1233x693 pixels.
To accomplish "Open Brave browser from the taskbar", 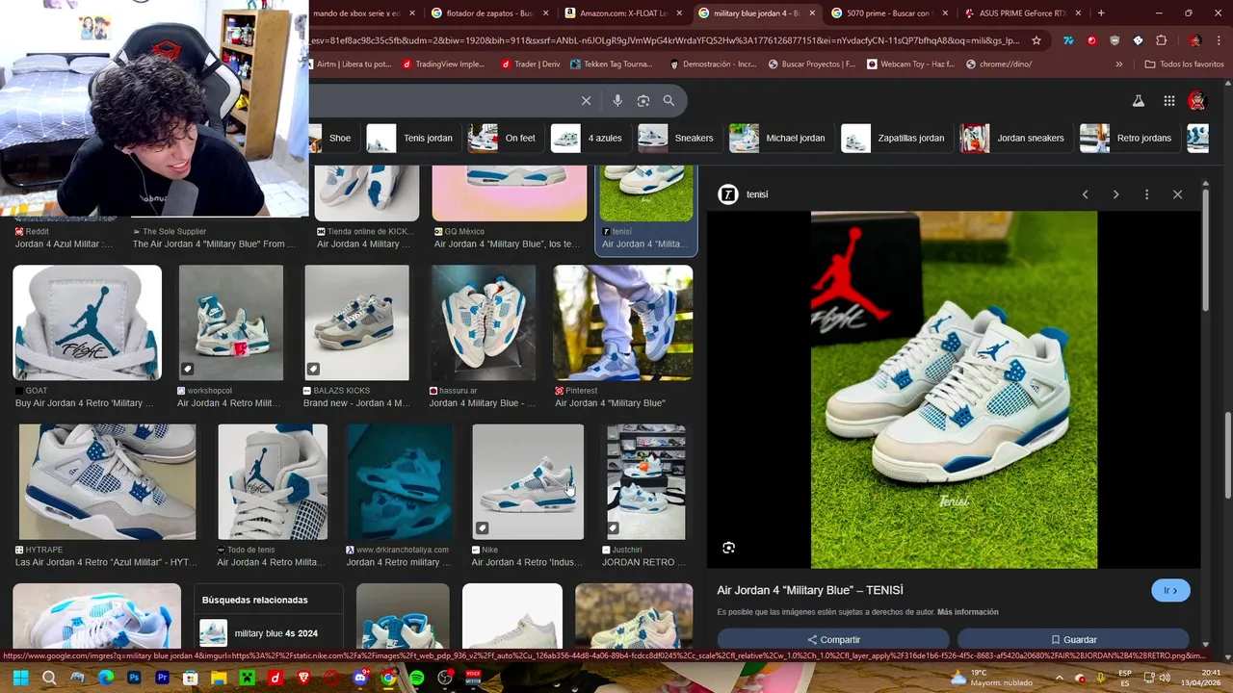I will click(x=303, y=678).
